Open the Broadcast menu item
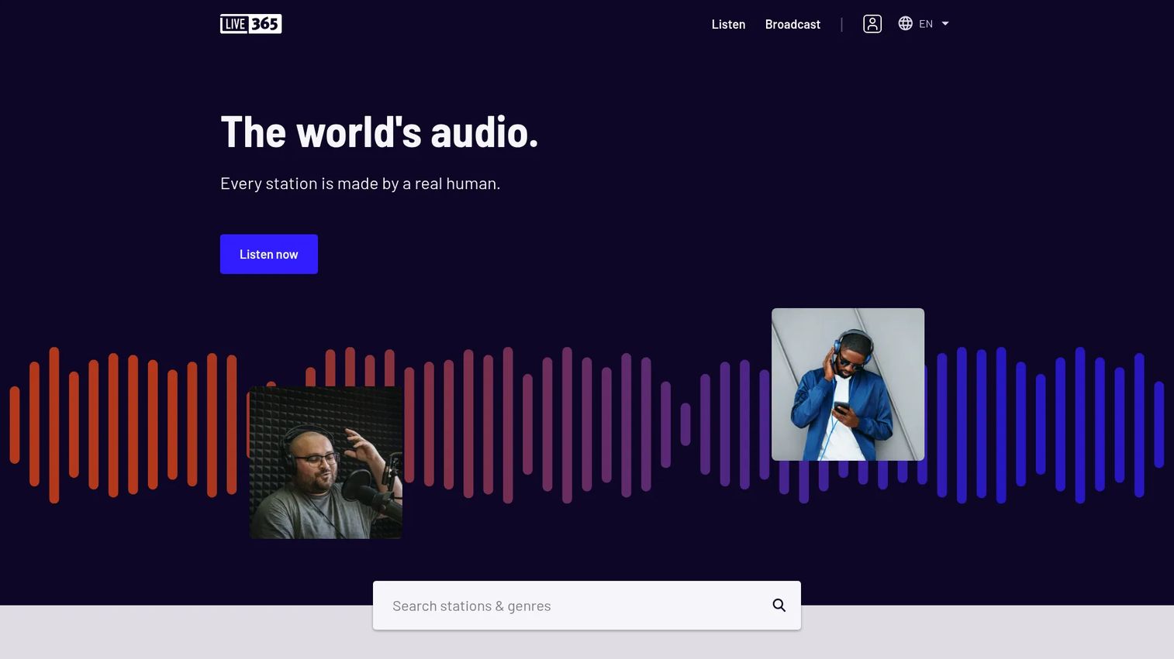 click(792, 24)
